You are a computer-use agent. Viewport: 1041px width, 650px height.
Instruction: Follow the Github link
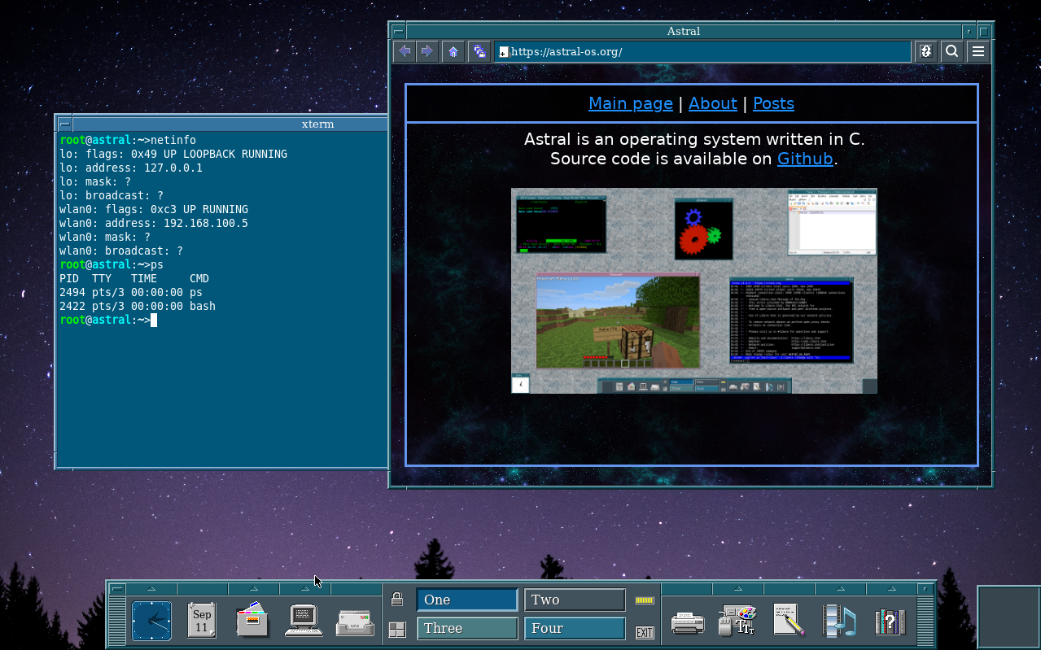click(805, 159)
